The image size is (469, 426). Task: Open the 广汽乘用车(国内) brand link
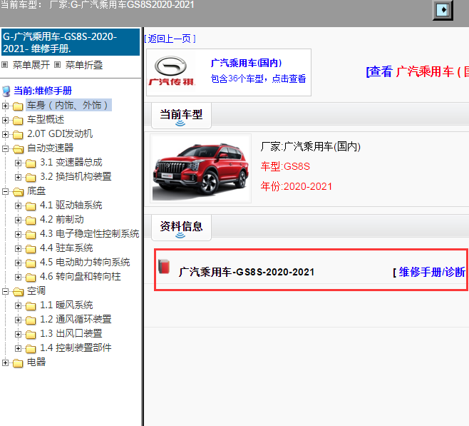tap(246, 63)
